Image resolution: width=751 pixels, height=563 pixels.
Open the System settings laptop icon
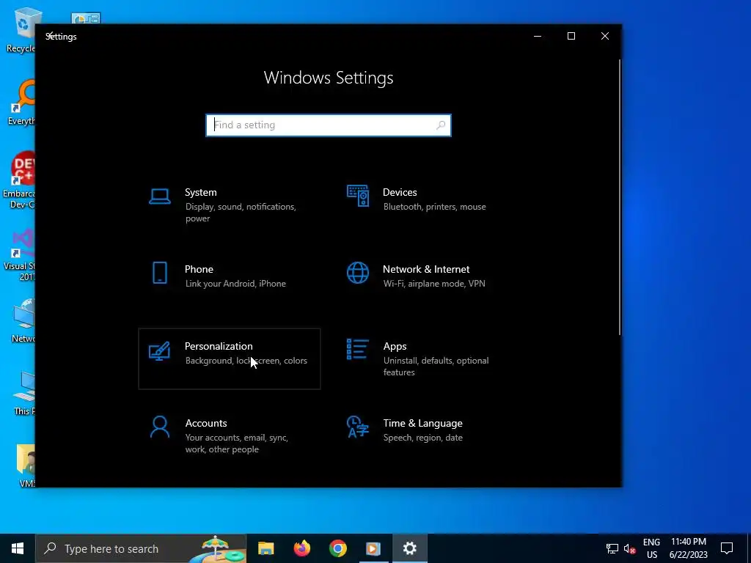click(159, 196)
